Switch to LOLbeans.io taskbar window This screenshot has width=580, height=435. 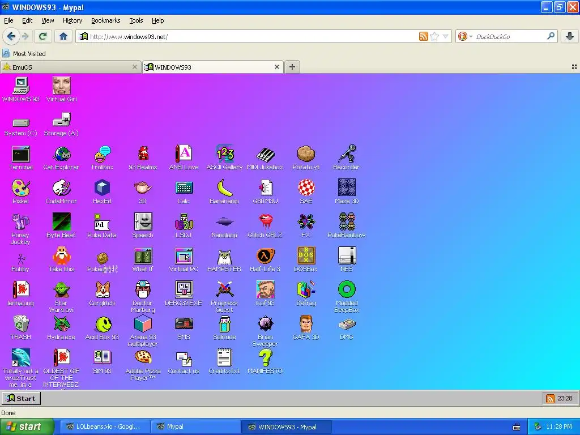pos(105,427)
